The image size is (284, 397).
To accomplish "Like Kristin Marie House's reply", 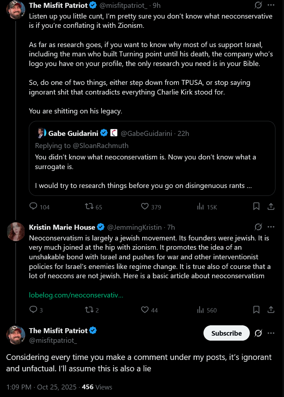I will click(145, 310).
